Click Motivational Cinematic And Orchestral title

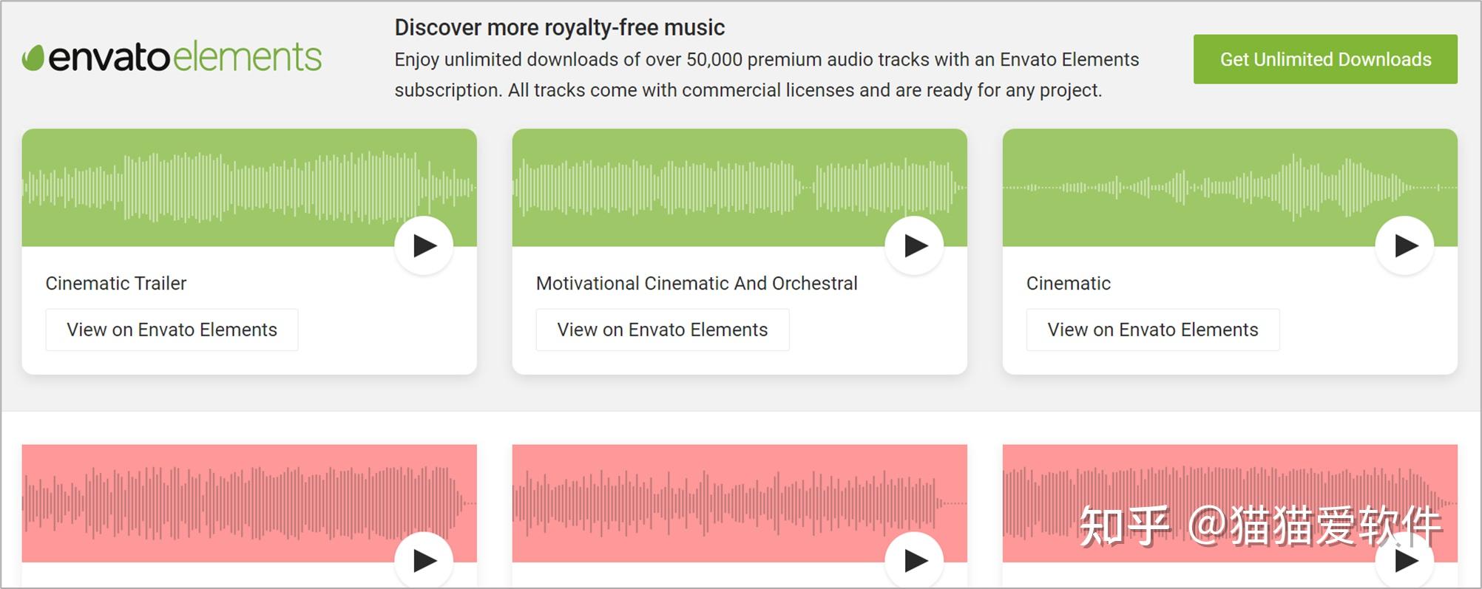(697, 283)
